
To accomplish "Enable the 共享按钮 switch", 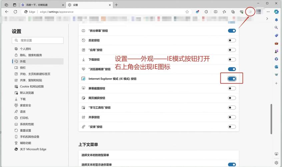I will [232, 117].
